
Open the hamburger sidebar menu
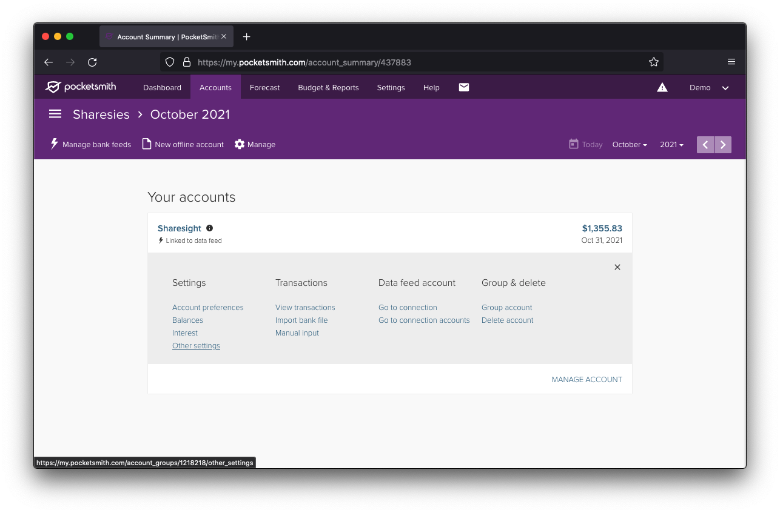55,114
